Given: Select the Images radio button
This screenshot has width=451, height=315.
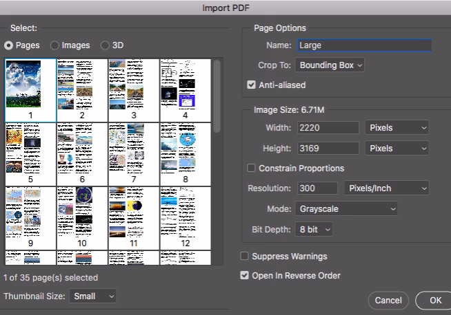Looking at the screenshot, I should coord(54,45).
